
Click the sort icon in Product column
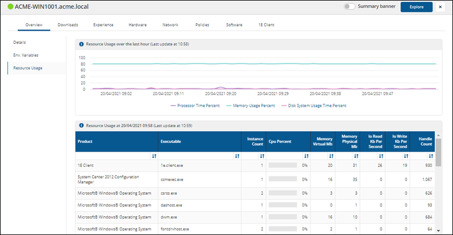[154, 156]
